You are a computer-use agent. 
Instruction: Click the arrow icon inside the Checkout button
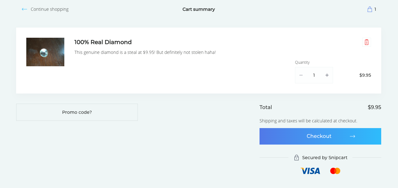click(x=352, y=136)
